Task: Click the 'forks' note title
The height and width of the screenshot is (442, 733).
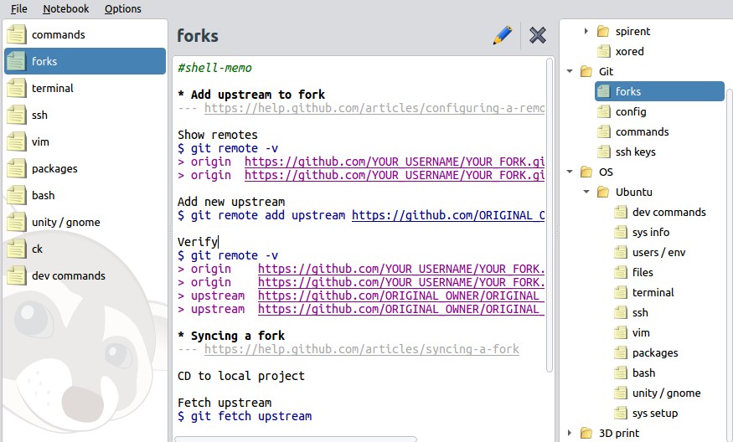Action: click(198, 35)
